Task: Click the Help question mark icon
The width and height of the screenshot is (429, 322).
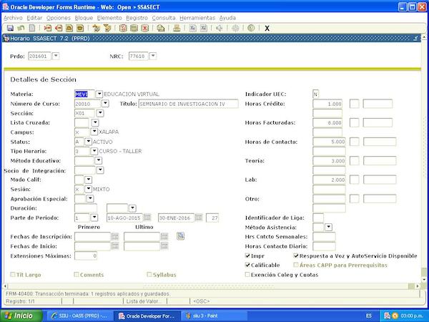Action: pyautogui.click(x=251, y=28)
